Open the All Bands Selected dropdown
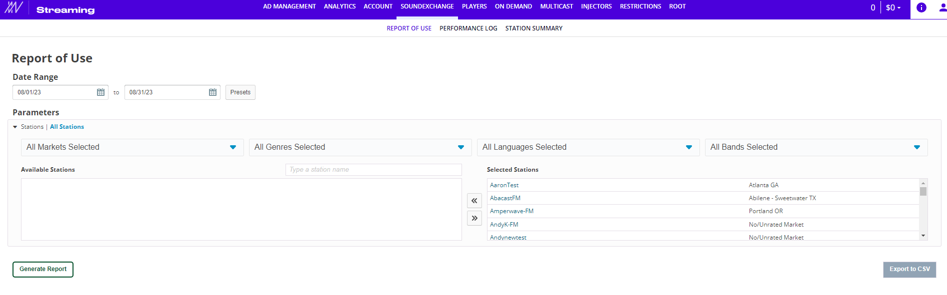Screen dimensions: 947x295 [x=816, y=147]
